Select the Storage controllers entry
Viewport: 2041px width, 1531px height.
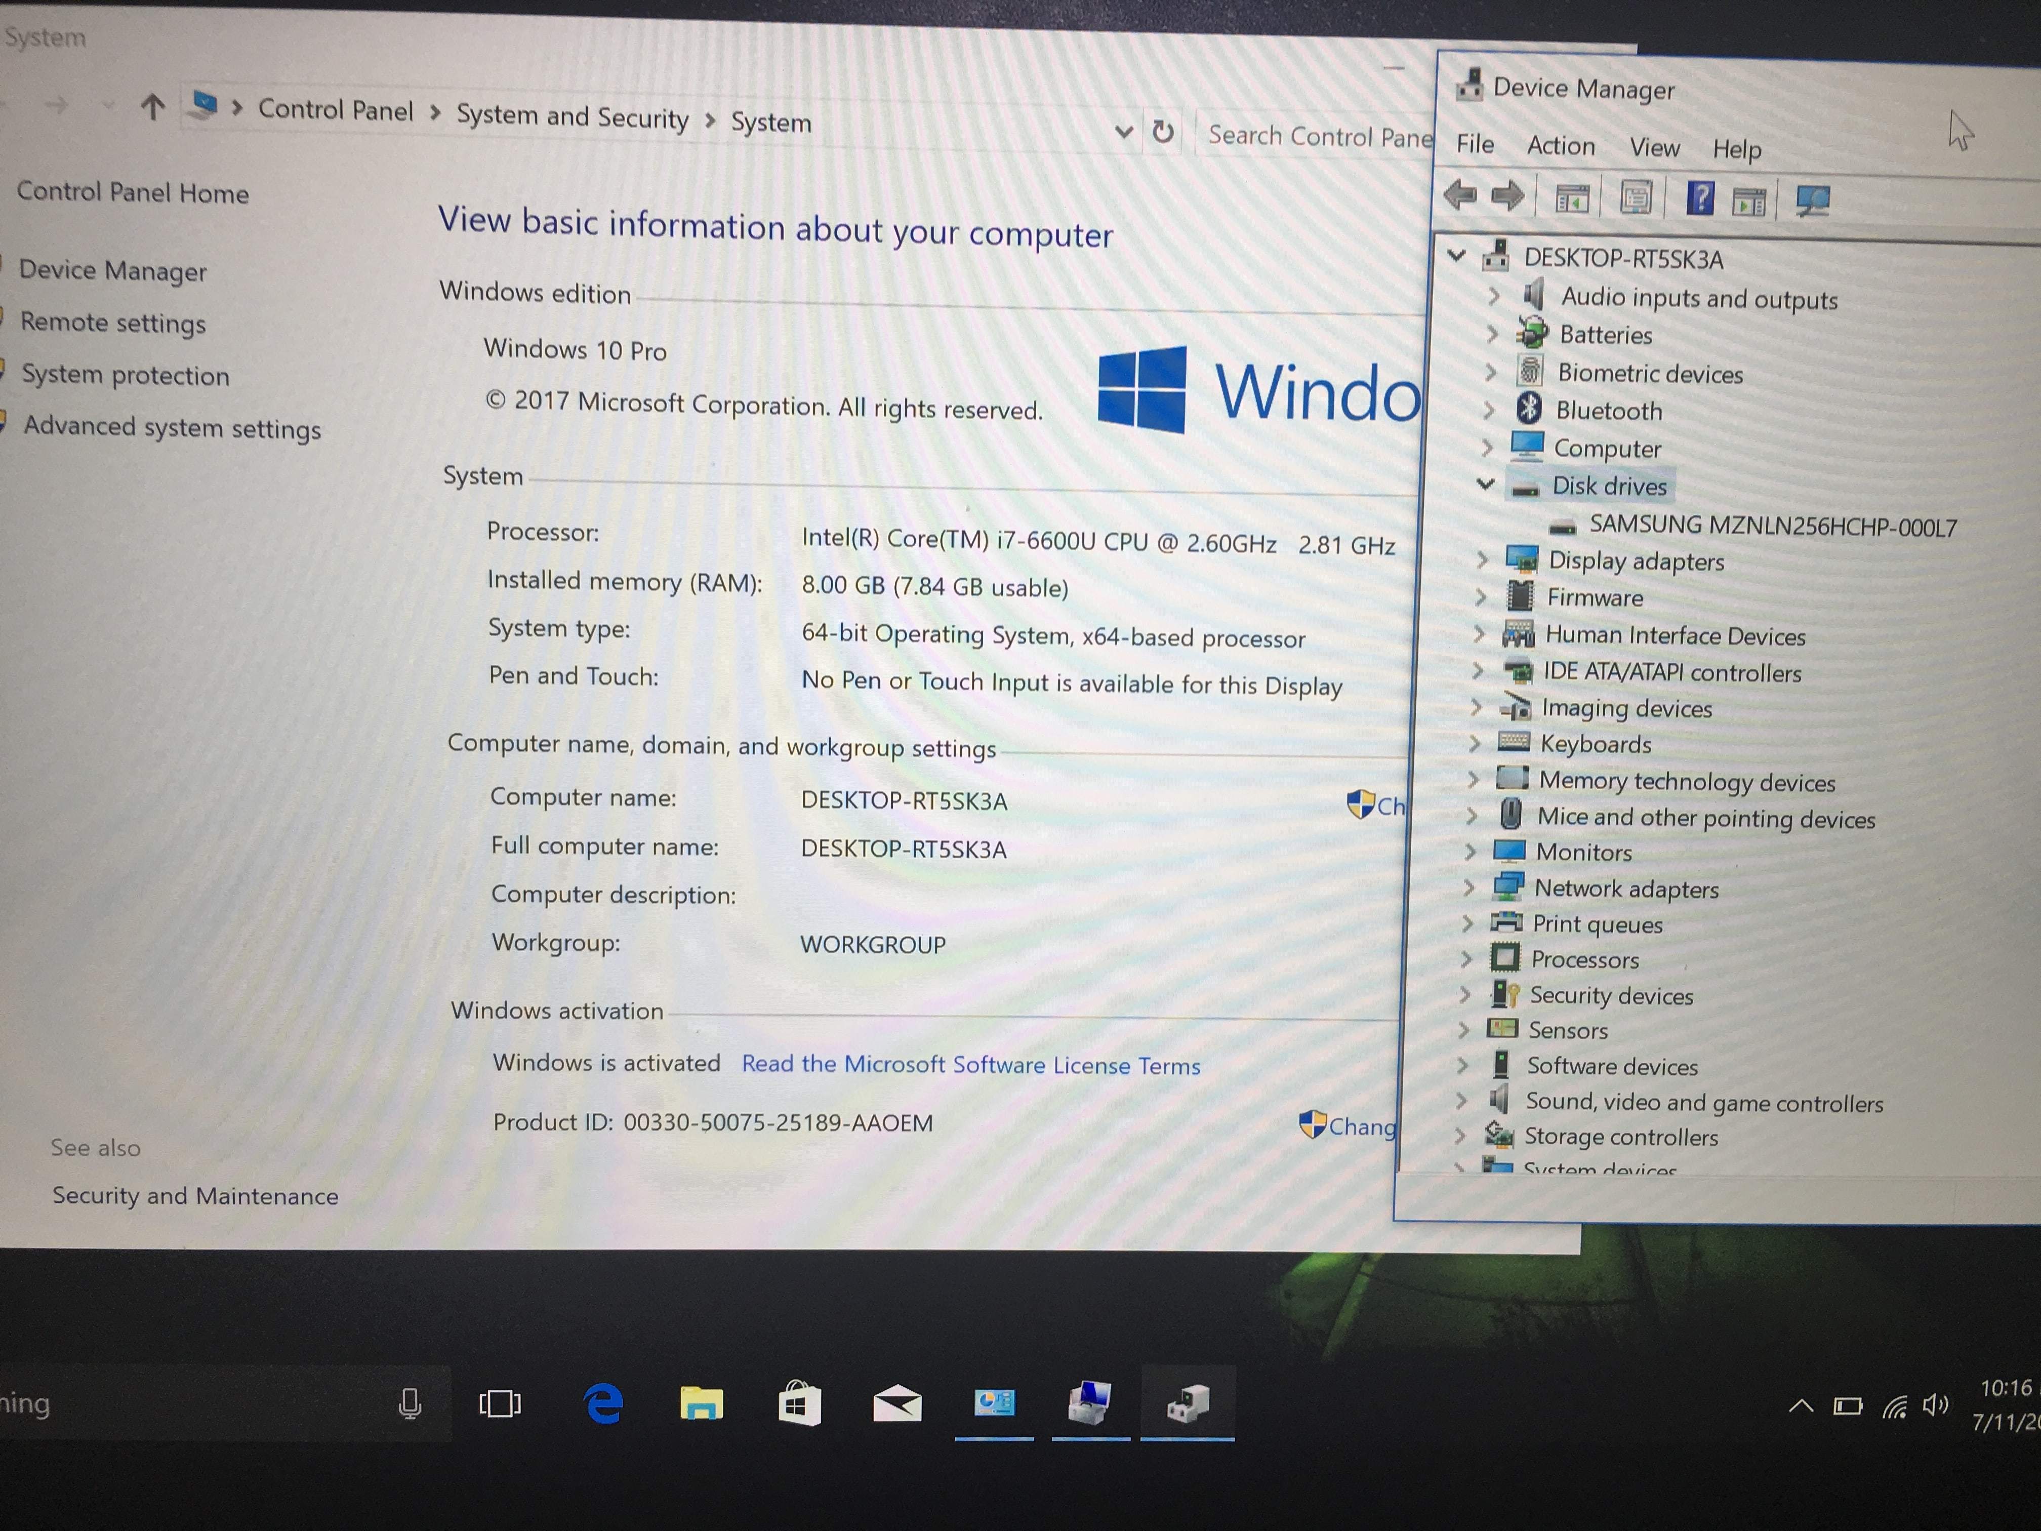pyautogui.click(x=1620, y=1136)
